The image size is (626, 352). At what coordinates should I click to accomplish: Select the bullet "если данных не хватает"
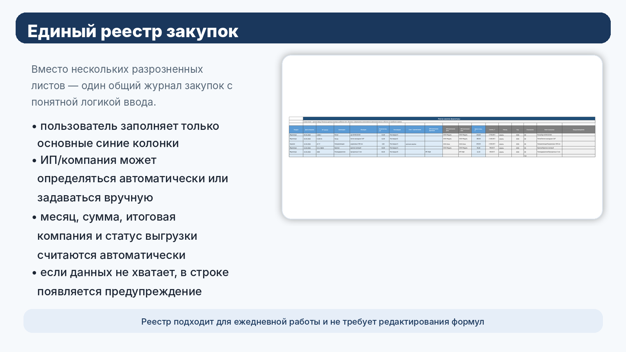click(x=130, y=282)
